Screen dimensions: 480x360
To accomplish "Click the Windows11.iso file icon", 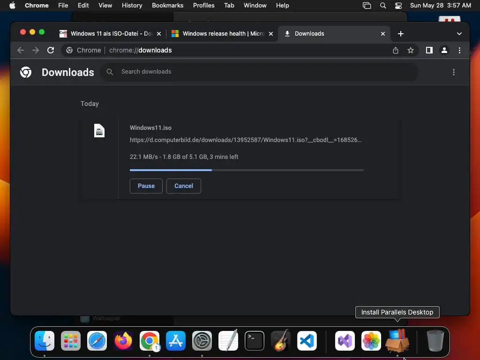I will click(99, 131).
